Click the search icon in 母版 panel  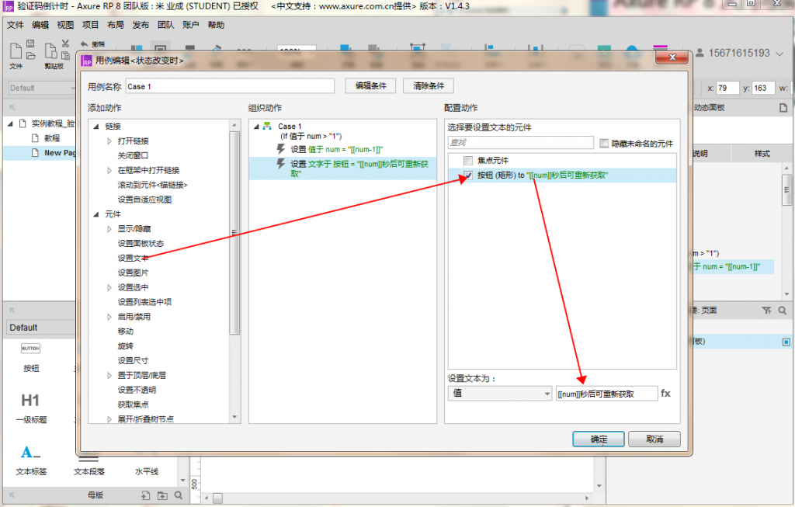coord(179,495)
